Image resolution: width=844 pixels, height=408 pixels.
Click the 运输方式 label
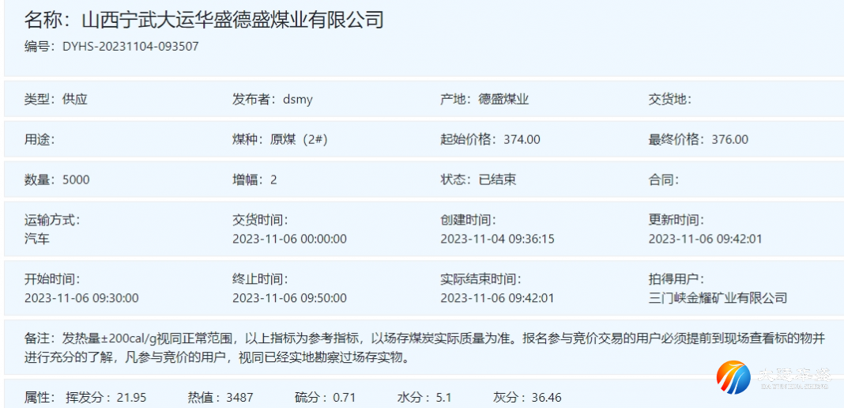pos(51,220)
